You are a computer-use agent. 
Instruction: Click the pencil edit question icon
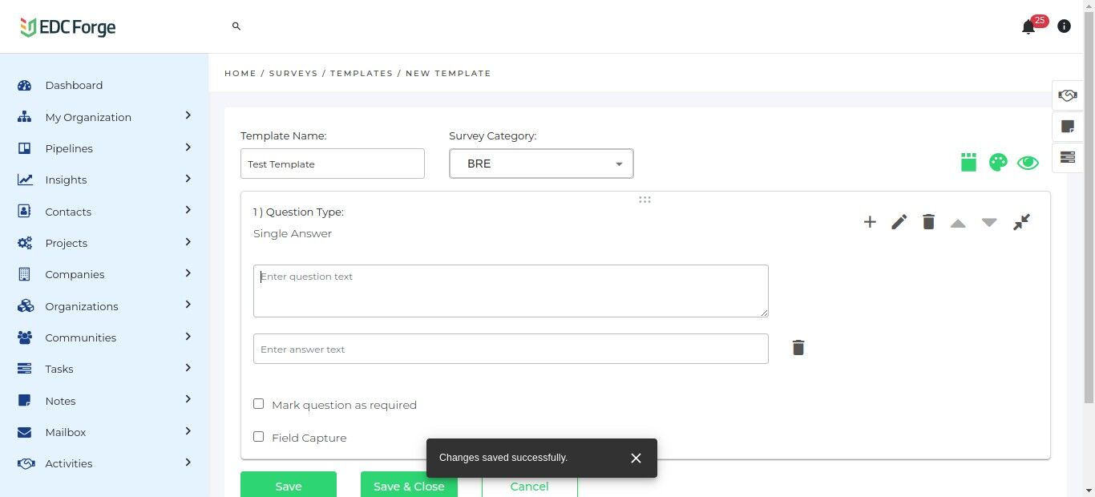(x=899, y=222)
